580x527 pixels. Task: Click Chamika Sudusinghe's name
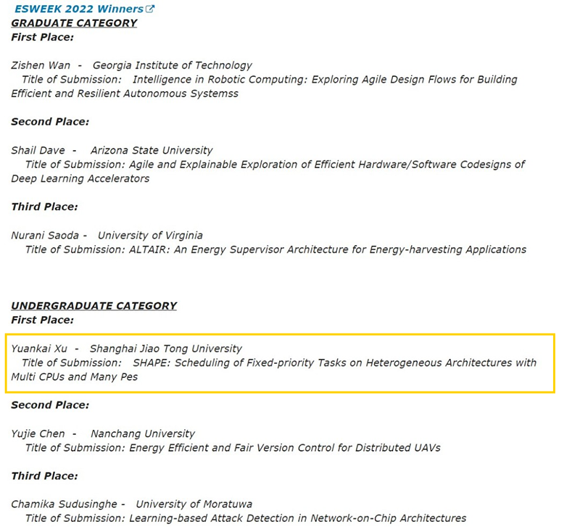(x=64, y=505)
